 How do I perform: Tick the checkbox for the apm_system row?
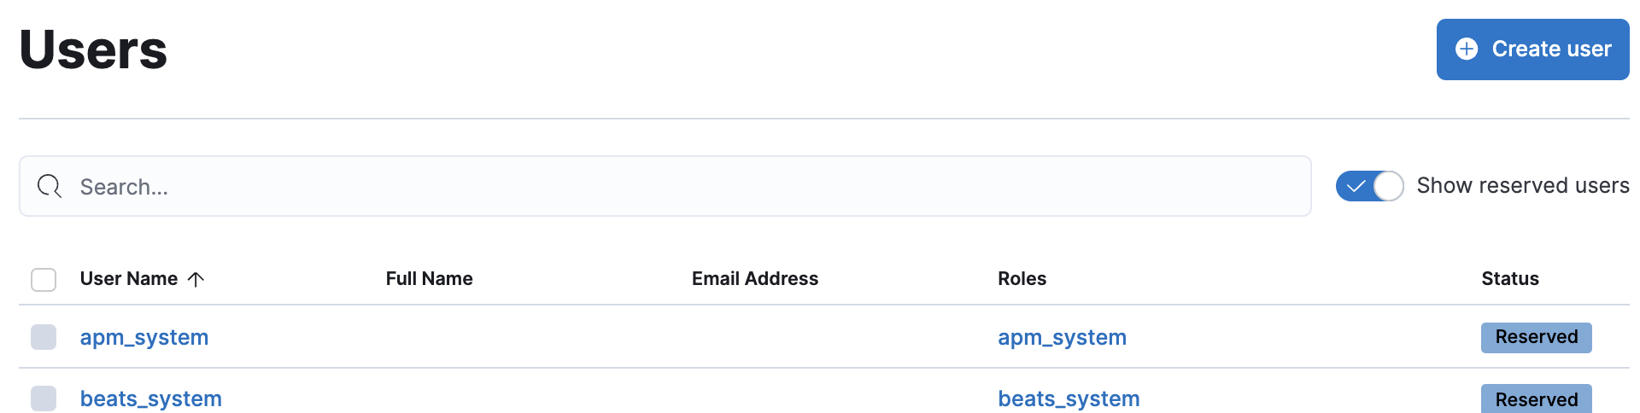(44, 337)
